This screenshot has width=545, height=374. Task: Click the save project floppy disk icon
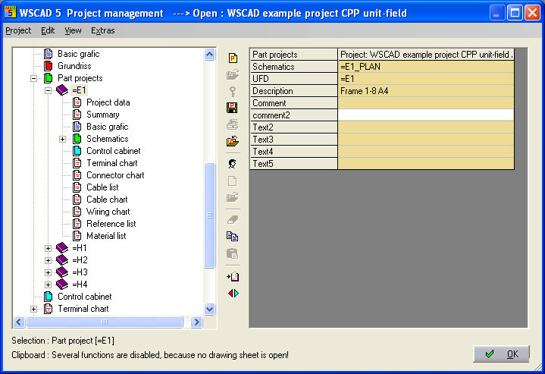click(232, 108)
